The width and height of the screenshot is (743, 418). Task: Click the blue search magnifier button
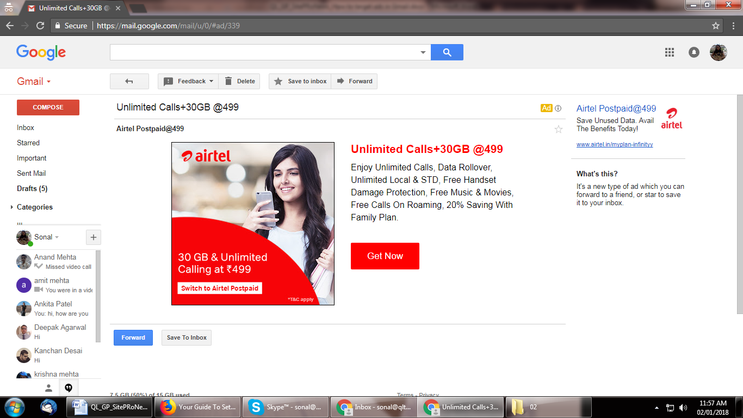(x=447, y=52)
